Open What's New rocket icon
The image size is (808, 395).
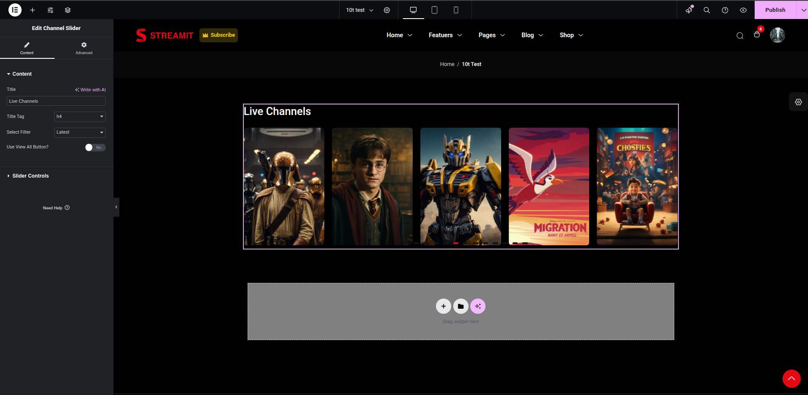tap(689, 10)
